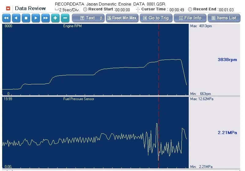
Task: Click the fast rewind playback button
Action: point(6,18)
